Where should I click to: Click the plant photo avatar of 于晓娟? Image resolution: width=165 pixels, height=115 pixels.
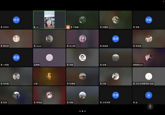click(x=83, y=20)
